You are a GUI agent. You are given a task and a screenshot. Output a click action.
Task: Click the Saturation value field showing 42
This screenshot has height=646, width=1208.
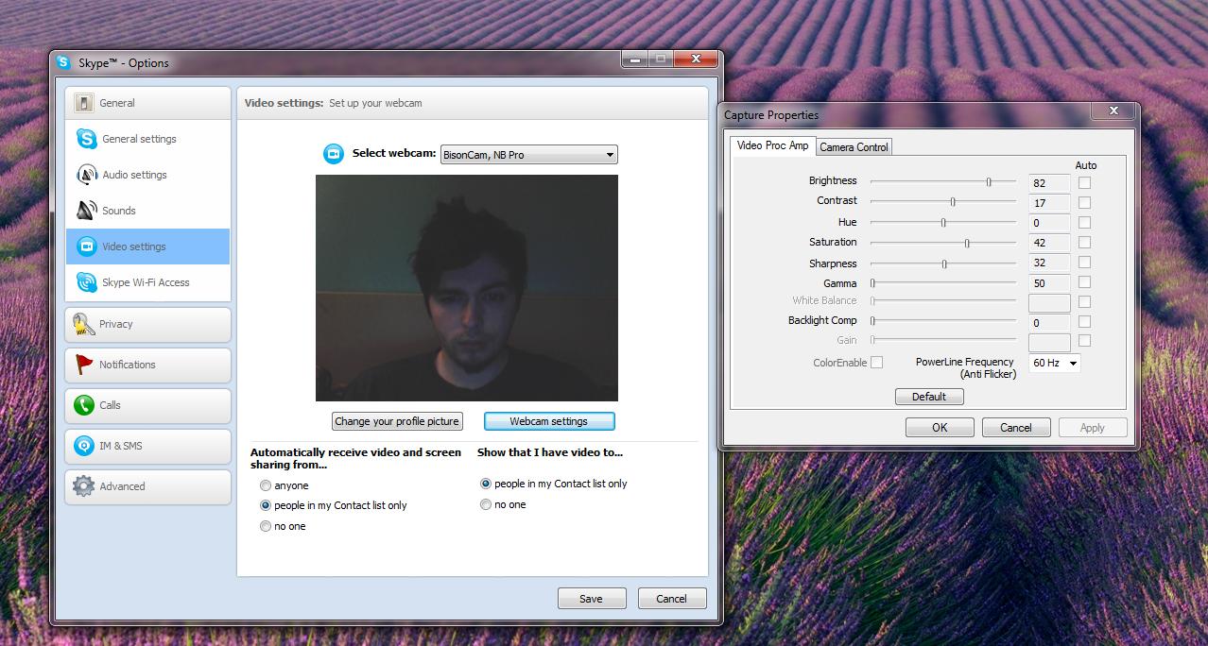[1049, 243]
